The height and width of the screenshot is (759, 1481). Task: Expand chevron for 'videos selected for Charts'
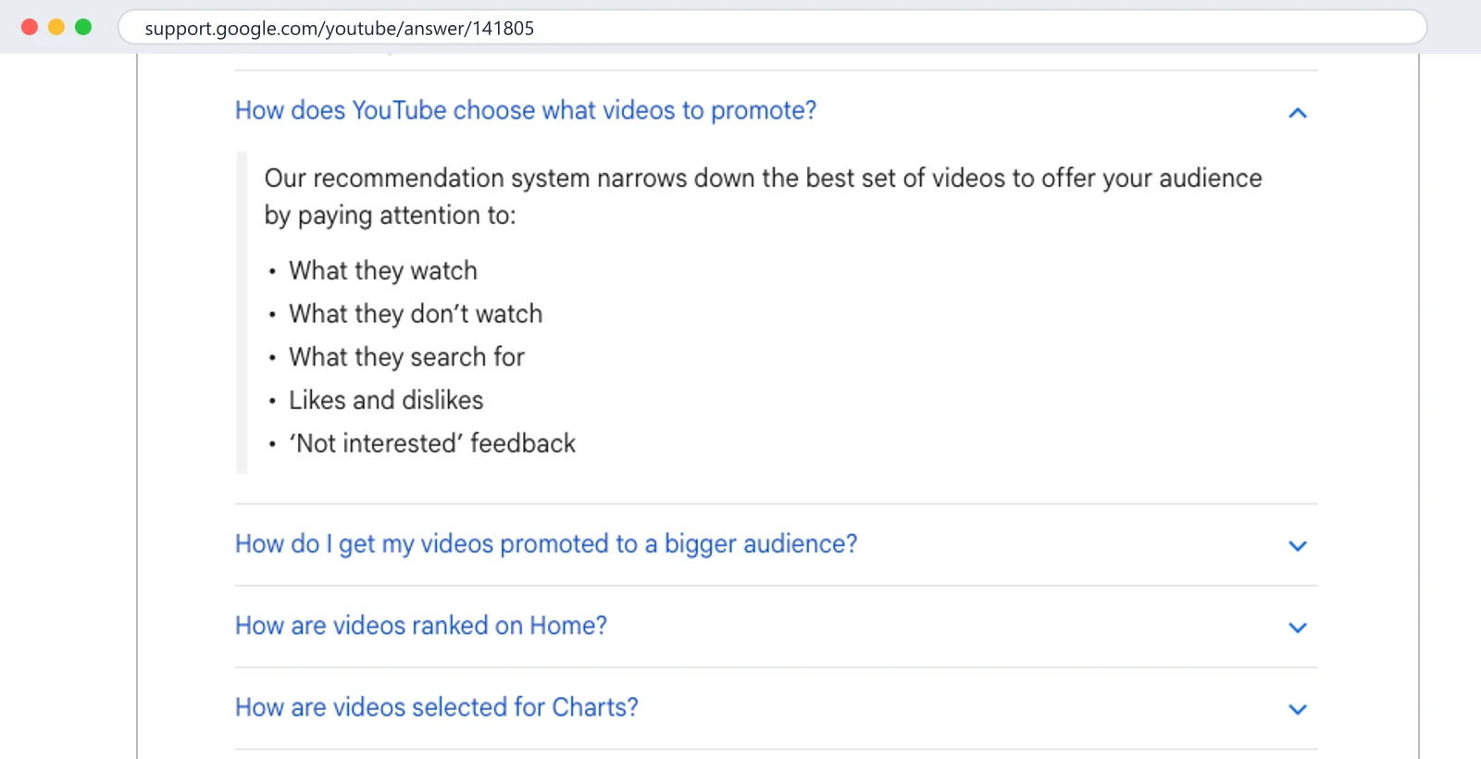pyautogui.click(x=1298, y=709)
